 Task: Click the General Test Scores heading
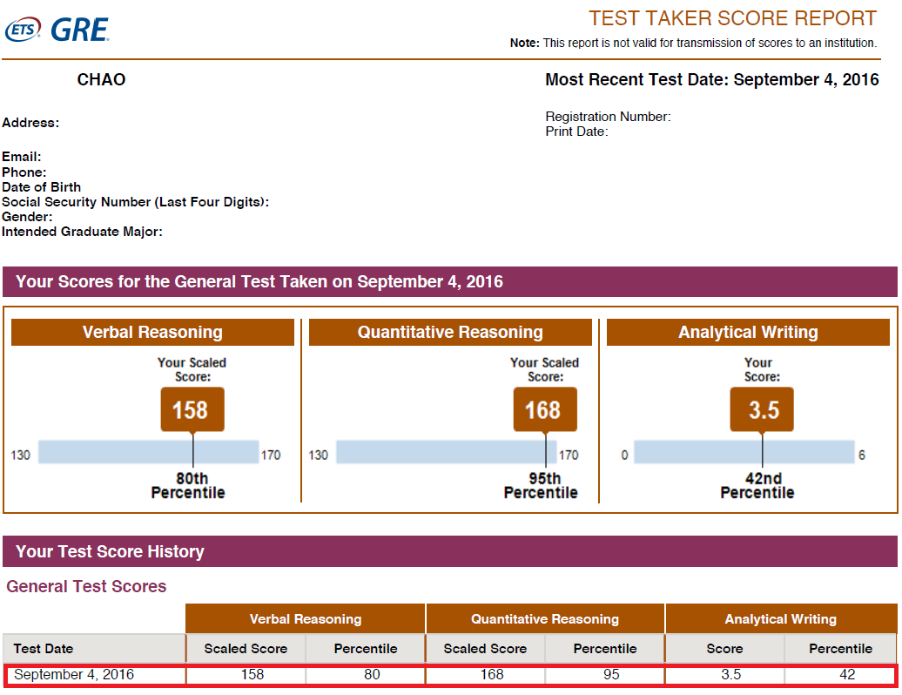[86, 586]
